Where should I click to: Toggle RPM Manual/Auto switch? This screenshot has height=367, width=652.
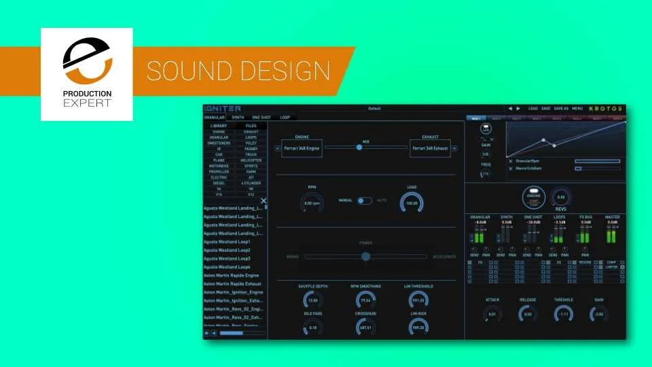(x=365, y=200)
